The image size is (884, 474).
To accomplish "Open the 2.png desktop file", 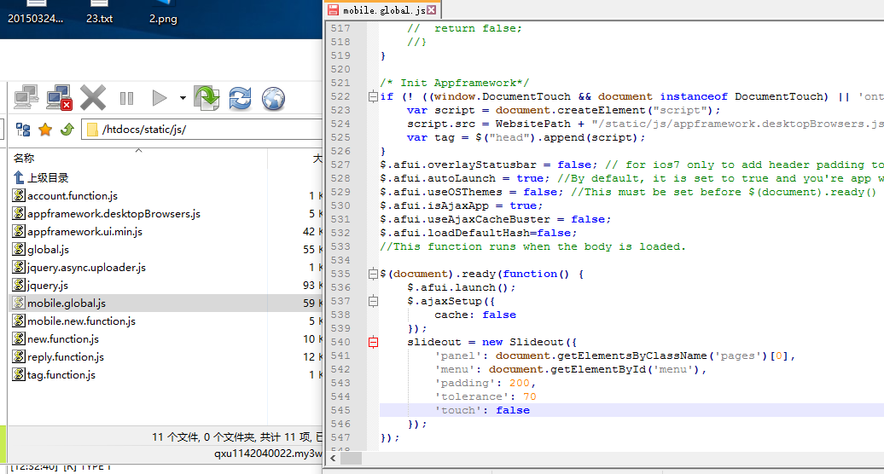I will pos(163,13).
